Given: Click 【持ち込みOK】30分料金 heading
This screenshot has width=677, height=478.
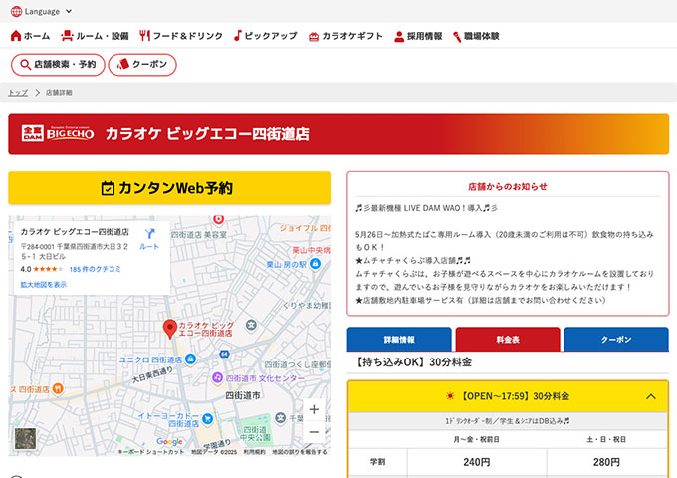Looking at the screenshot, I should click(x=413, y=361).
